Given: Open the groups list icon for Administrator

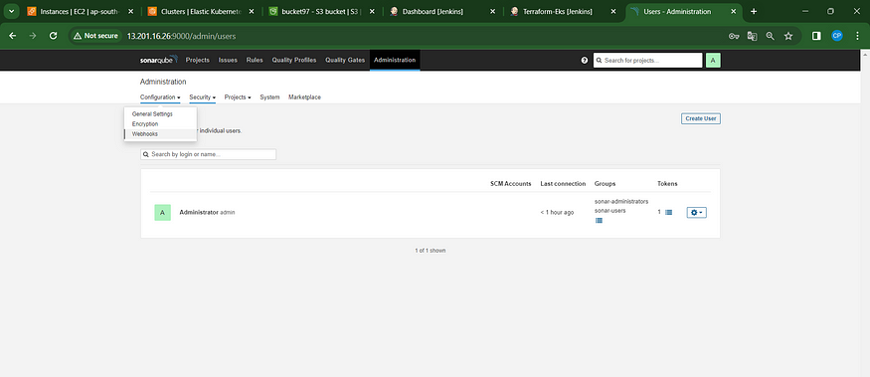Looking at the screenshot, I should click(x=599, y=221).
